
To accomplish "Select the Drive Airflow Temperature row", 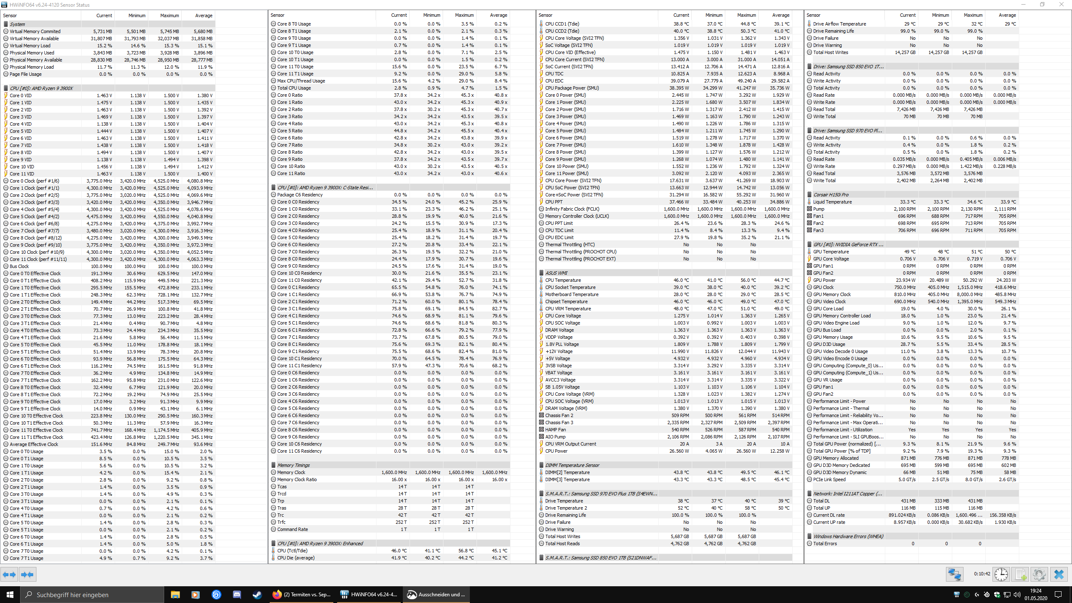I will pos(912,24).
